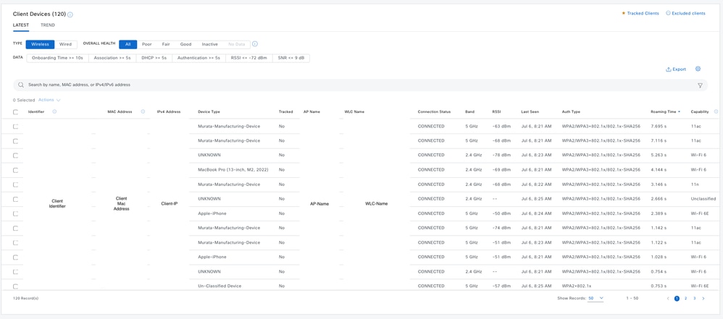Click the 11n capability cell
723x319 pixels.
[695, 184]
